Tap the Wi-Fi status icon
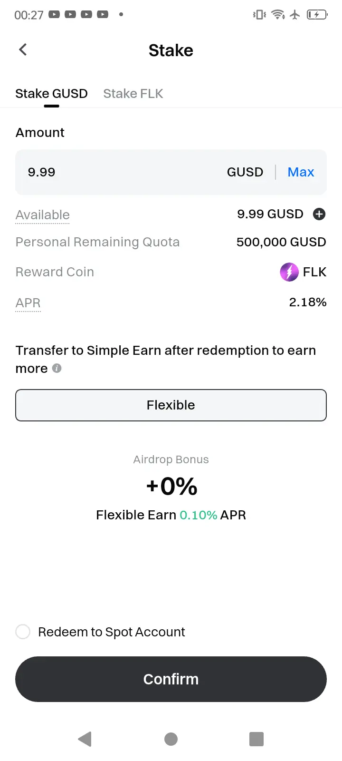The image size is (342, 761). [278, 15]
